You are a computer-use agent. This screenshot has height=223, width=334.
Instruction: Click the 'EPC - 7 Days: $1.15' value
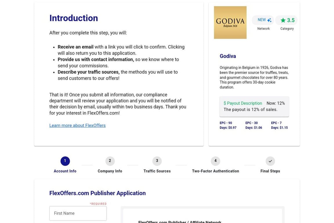pyautogui.click(x=279, y=125)
